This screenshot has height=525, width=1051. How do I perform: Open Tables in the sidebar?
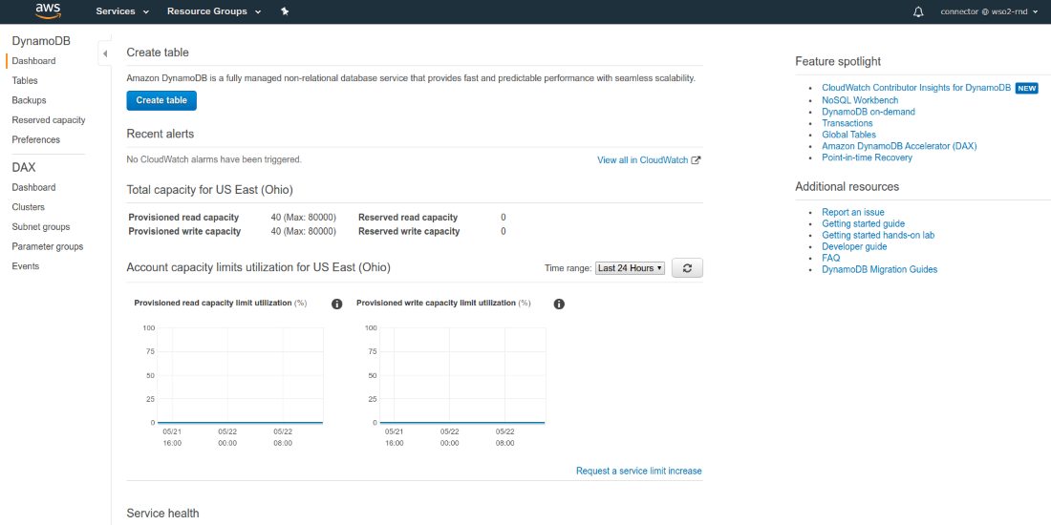(25, 80)
